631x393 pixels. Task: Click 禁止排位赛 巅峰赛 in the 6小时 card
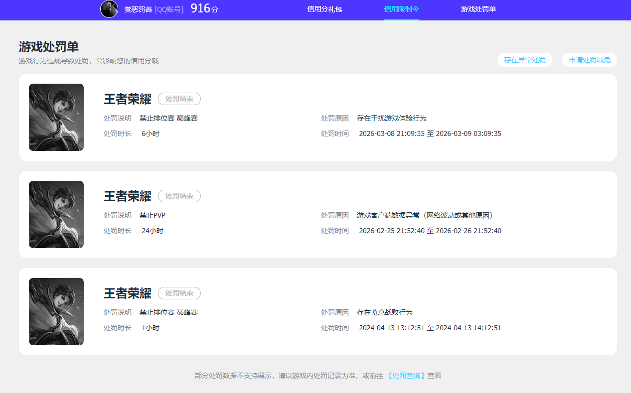pos(168,118)
